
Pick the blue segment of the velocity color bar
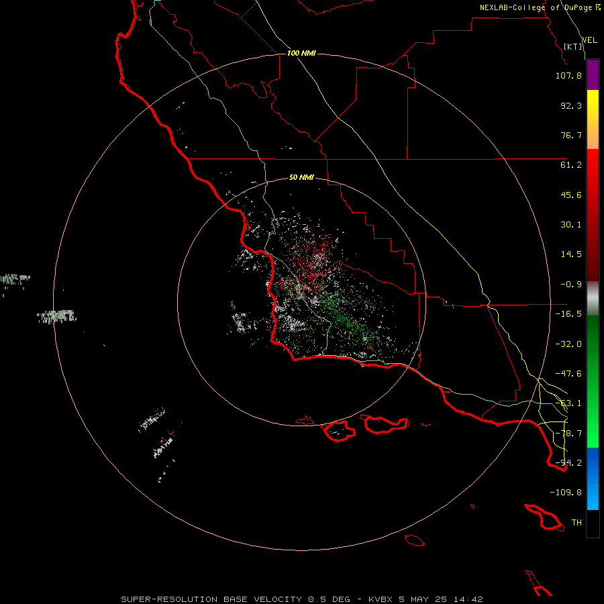click(x=593, y=479)
